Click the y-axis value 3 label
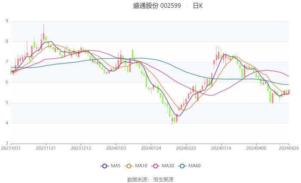 coord(6,143)
